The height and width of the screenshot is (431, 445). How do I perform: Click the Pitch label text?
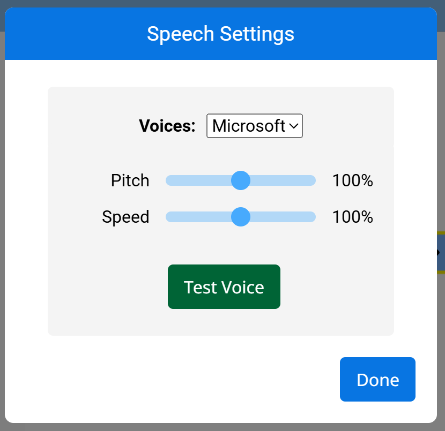[130, 180]
